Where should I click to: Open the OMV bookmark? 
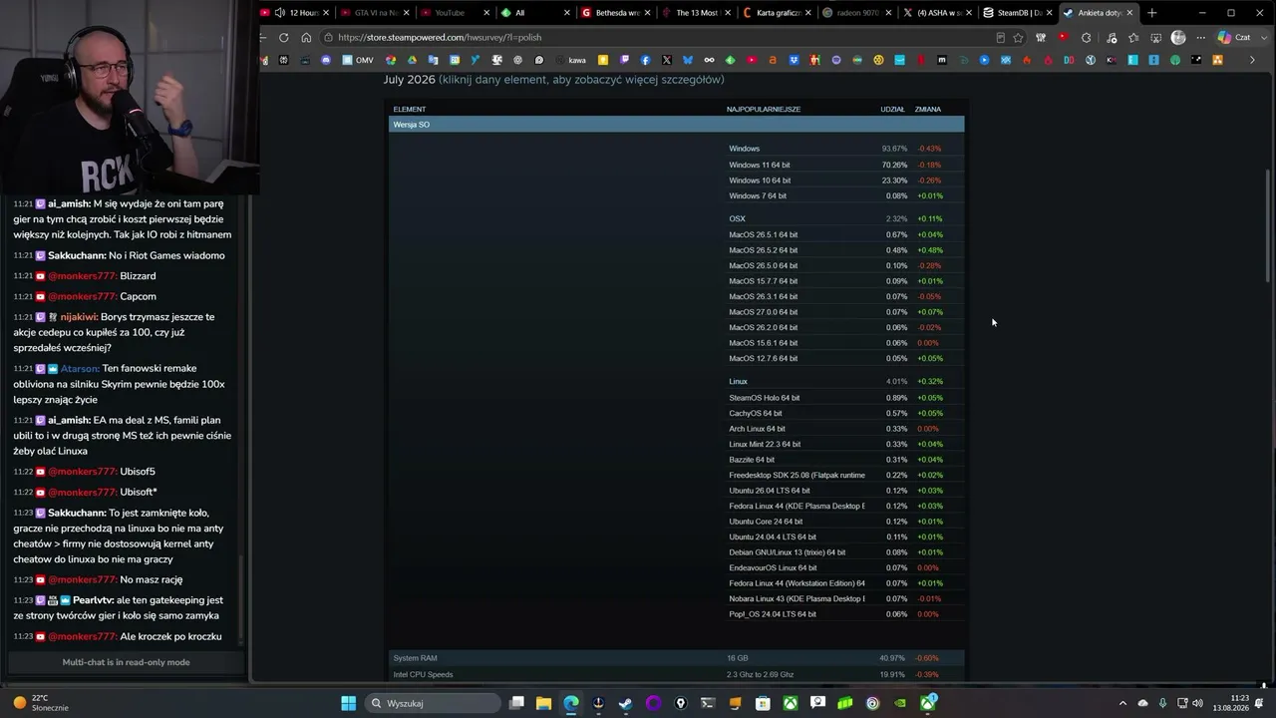pos(357,60)
